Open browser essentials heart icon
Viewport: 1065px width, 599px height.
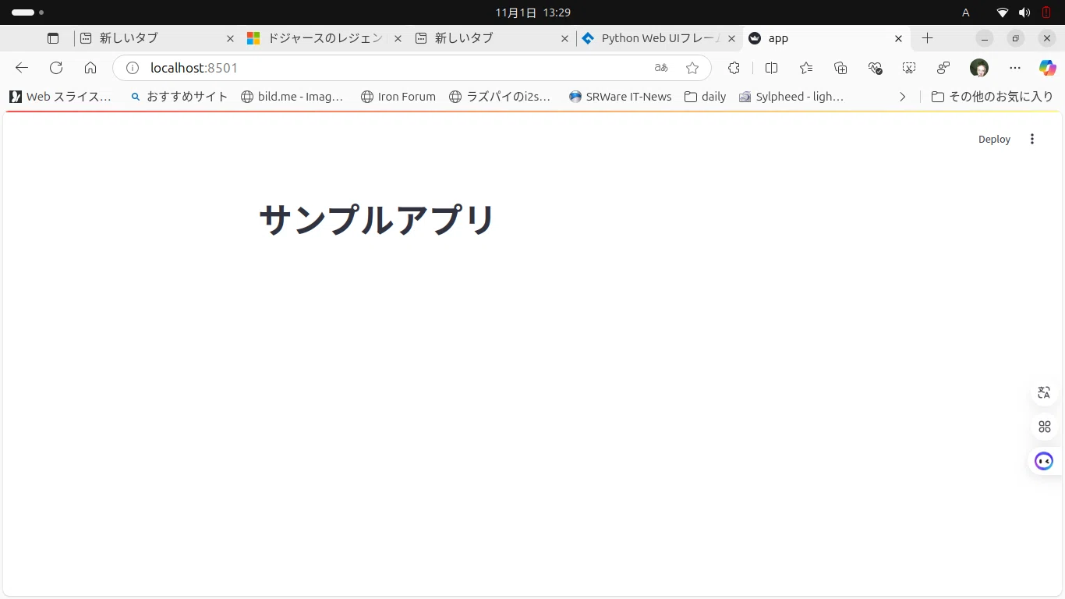[x=875, y=68]
